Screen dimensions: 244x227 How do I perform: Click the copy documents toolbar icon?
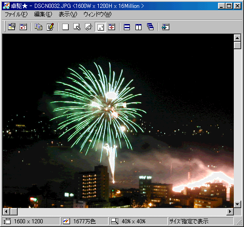(39, 27)
